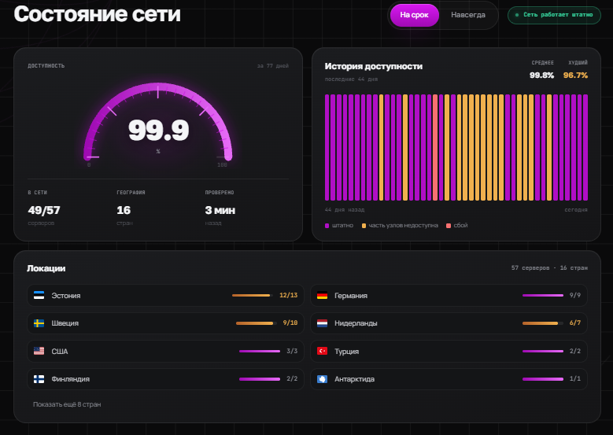Click the orange 'часть узлов недоступна' legend swatch

(x=364, y=226)
